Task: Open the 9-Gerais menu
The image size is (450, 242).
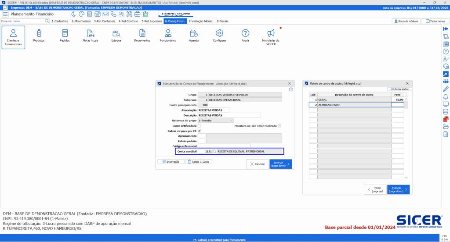Action: pyautogui.click(x=222, y=21)
